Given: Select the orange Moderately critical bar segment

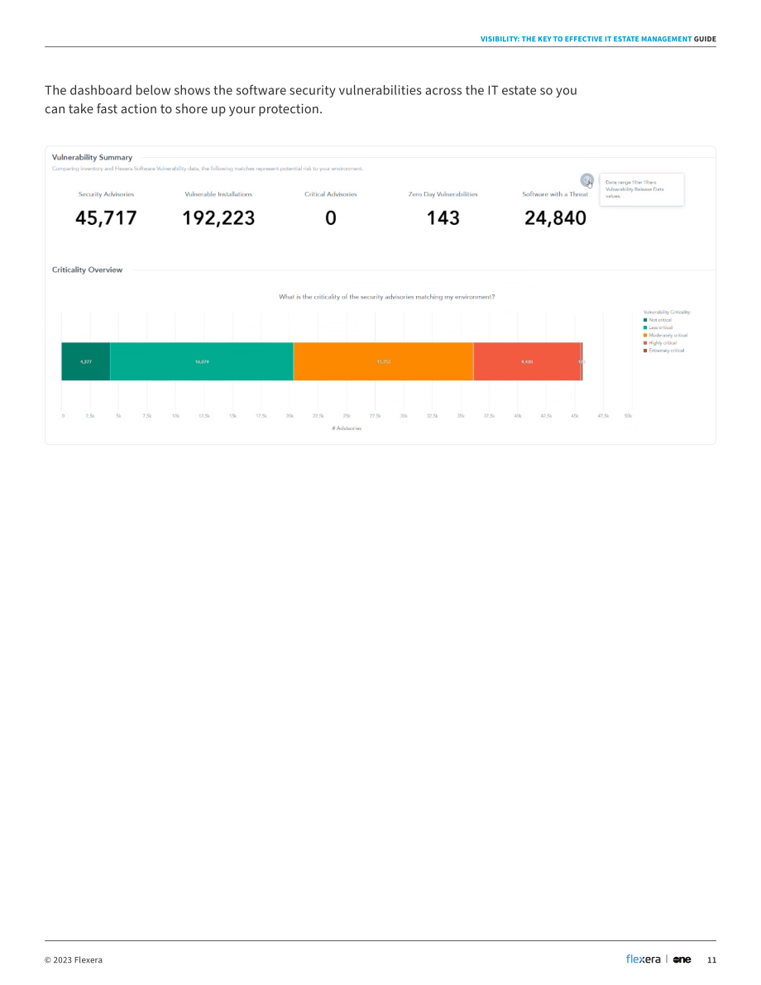Looking at the screenshot, I should tap(383, 361).
